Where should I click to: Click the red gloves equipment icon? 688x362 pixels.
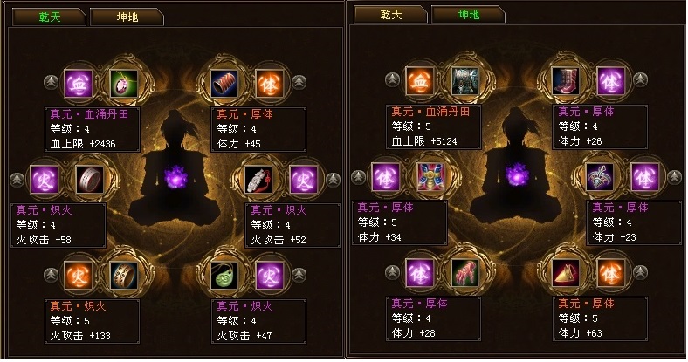click(464, 273)
